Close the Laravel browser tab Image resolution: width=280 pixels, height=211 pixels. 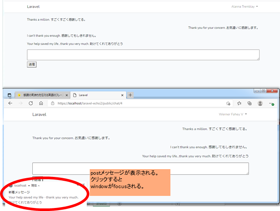point(123,95)
